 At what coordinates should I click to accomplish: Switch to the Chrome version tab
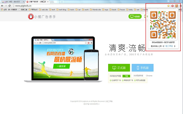pyautogui.click(x=149, y=76)
